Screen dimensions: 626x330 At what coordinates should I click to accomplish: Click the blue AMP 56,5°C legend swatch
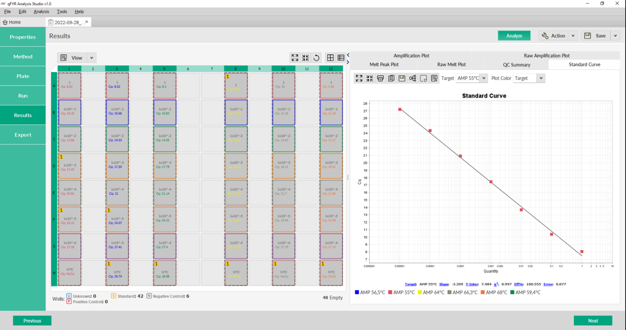(357, 292)
